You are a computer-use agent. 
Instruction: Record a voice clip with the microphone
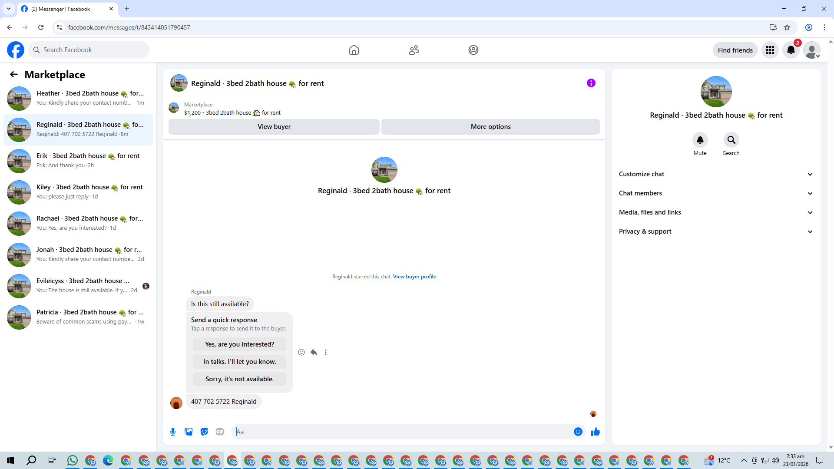click(x=173, y=432)
